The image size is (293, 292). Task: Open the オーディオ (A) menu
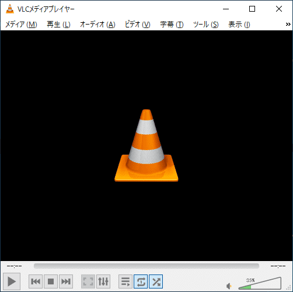pos(97,25)
